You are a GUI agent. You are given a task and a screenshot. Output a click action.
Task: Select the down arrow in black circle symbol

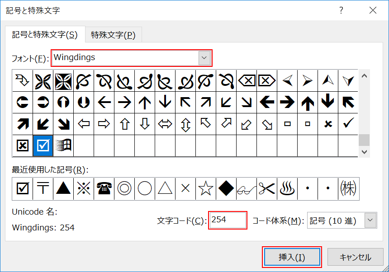click(x=84, y=102)
